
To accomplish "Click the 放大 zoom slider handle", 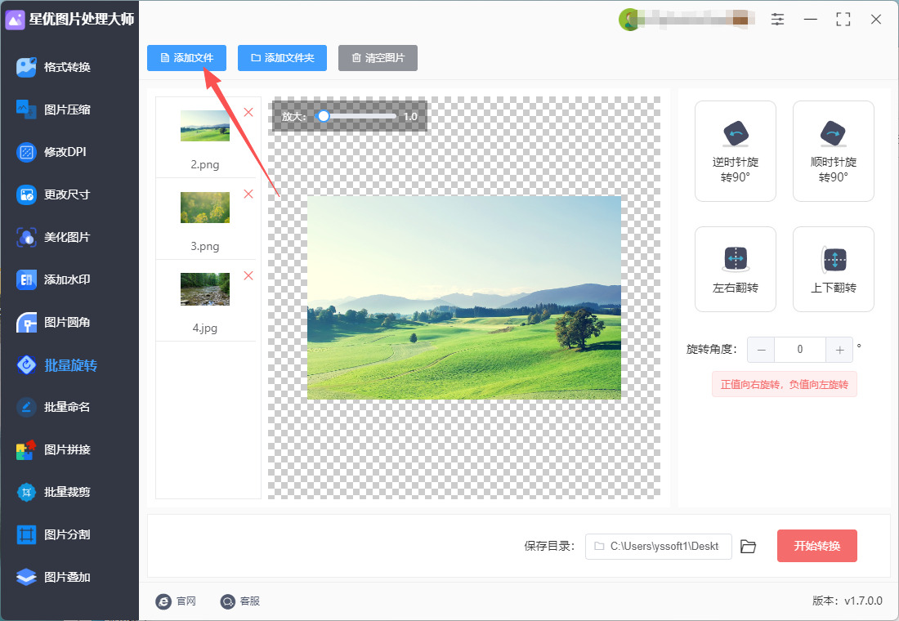I will coord(324,116).
